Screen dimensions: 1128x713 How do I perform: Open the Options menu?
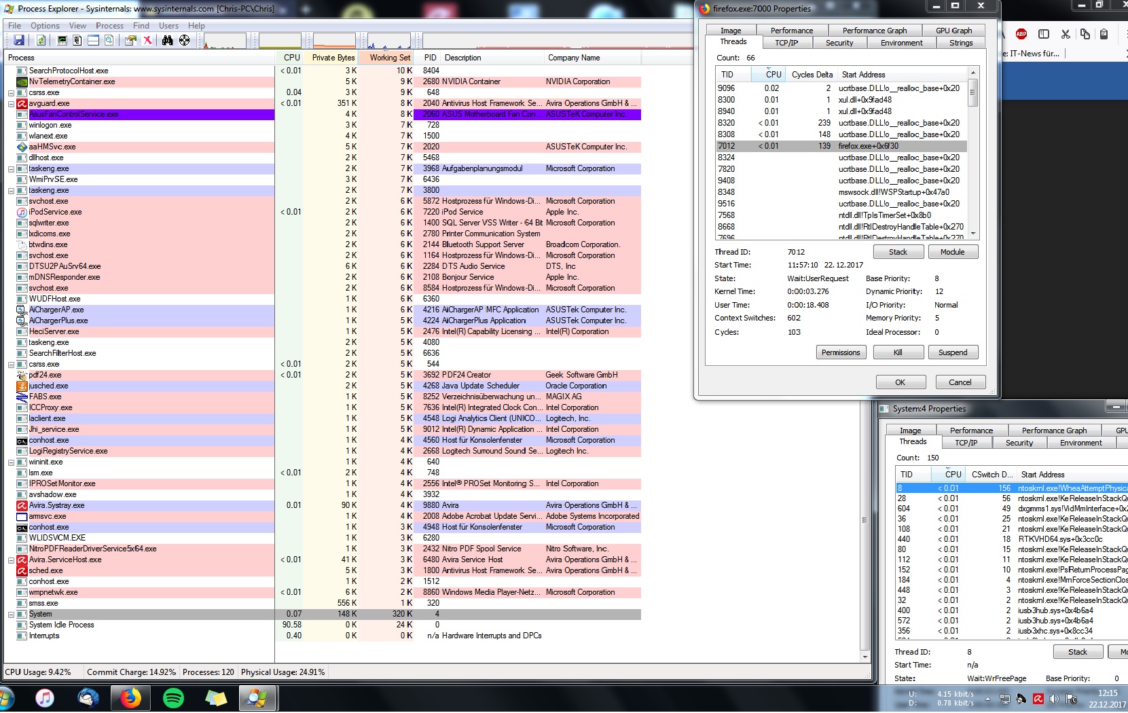(45, 26)
